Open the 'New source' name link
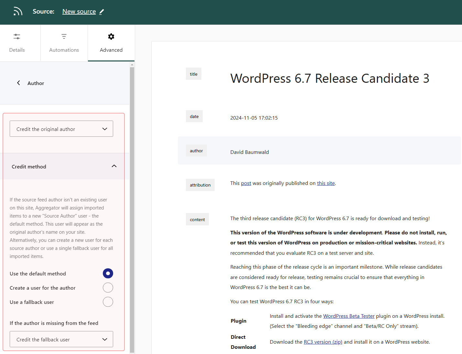 [79, 12]
